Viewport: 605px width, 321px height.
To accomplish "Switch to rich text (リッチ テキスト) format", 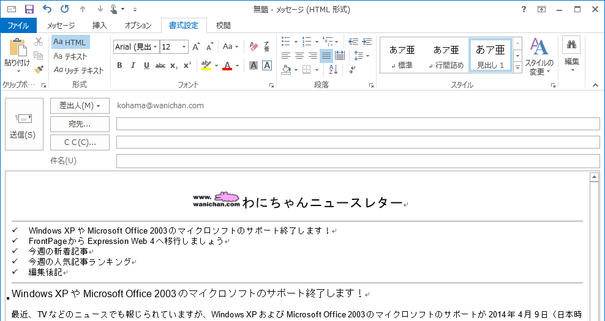I will (79, 70).
